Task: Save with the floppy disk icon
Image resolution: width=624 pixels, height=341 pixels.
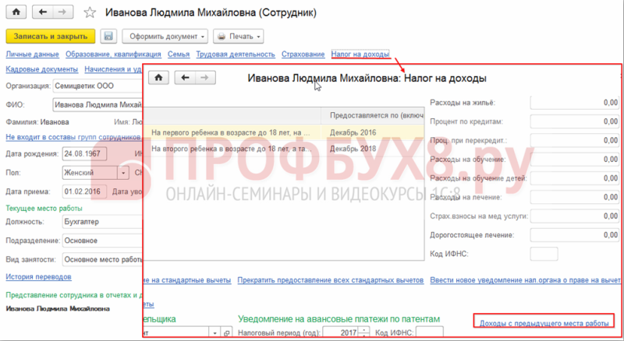Action: click(x=108, y=36)
